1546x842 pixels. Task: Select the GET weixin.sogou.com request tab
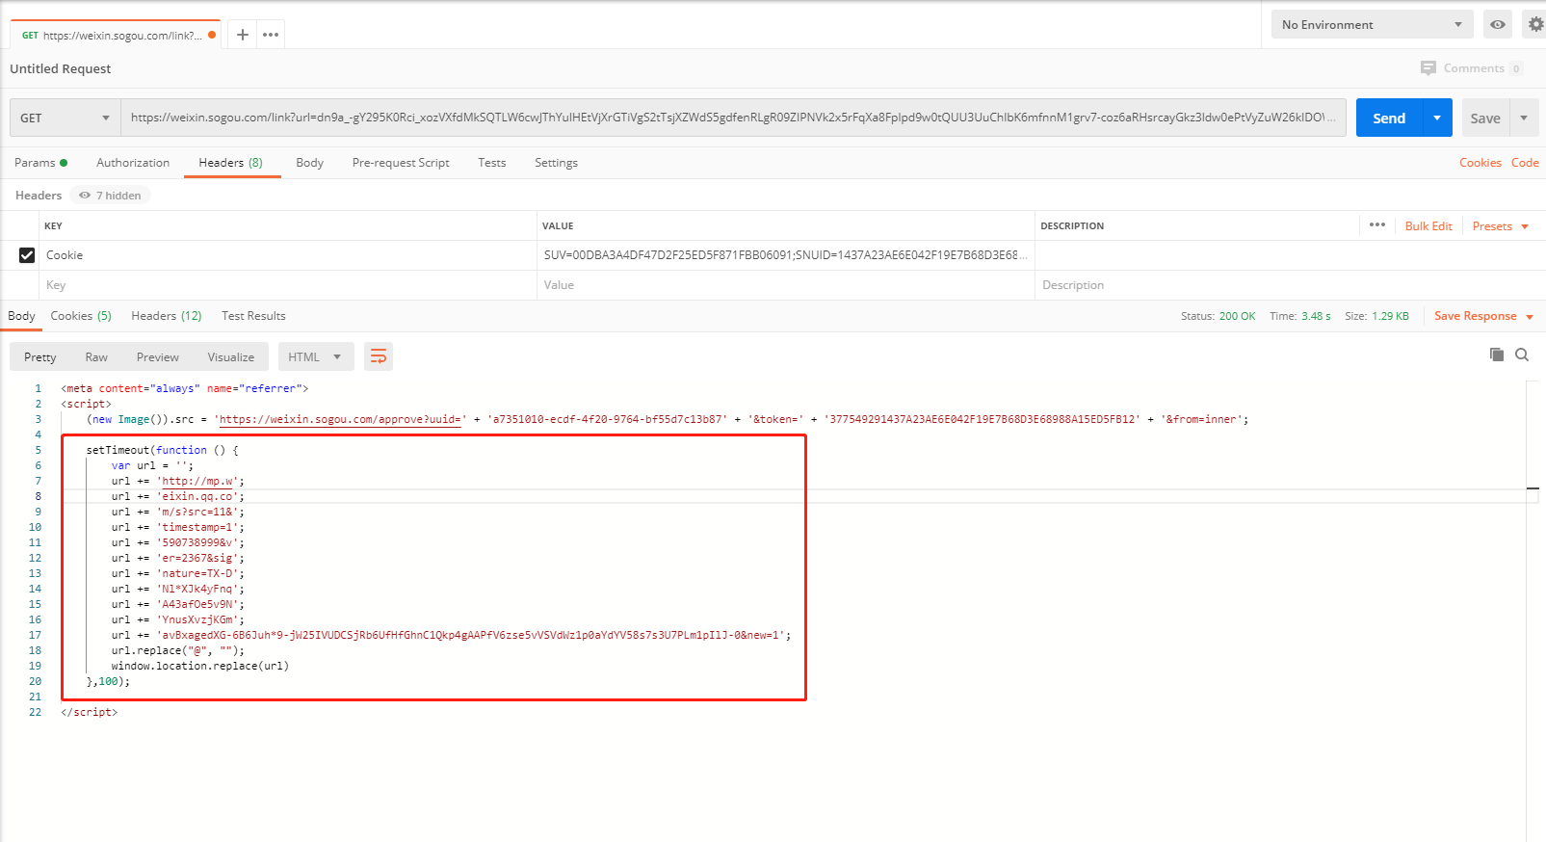click(116, 35)
